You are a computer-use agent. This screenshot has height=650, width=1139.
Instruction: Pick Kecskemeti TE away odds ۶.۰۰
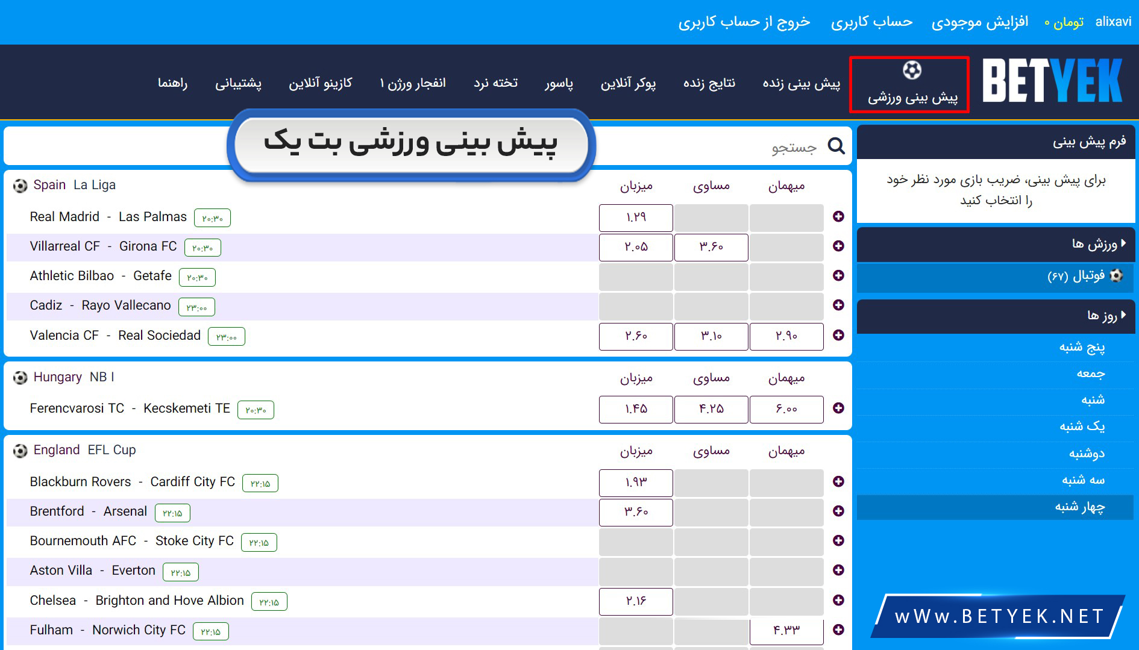click(x=786, y=409)
